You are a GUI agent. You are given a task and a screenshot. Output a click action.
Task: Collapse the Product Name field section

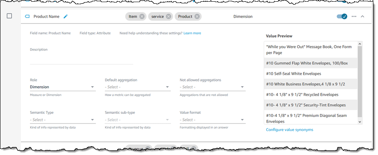[x=362, y=16]
